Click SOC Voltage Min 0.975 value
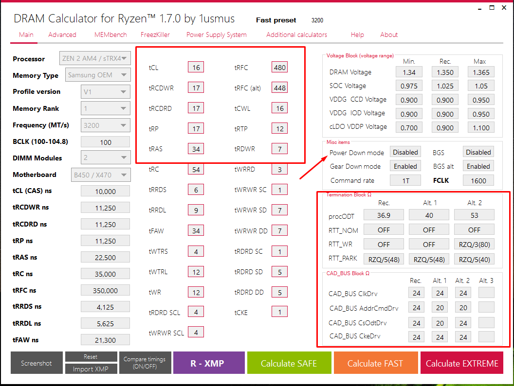The width and height of the screenshot is (514, 386). [x=409, y=86]
